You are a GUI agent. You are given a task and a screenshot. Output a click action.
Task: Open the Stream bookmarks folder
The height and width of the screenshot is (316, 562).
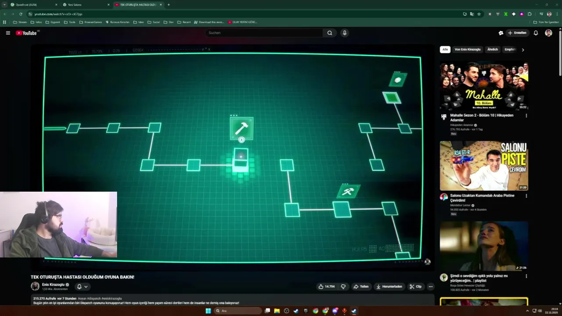[20, 22]
